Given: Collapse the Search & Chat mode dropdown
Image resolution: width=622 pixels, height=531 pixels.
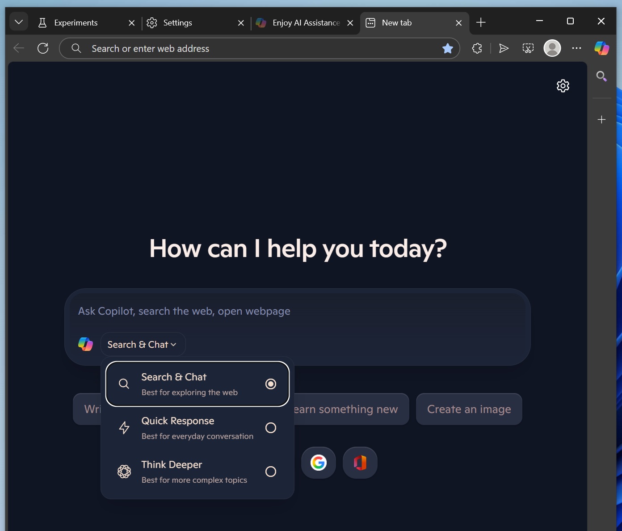Looking at the screenshot, I should tap(143, 345).
